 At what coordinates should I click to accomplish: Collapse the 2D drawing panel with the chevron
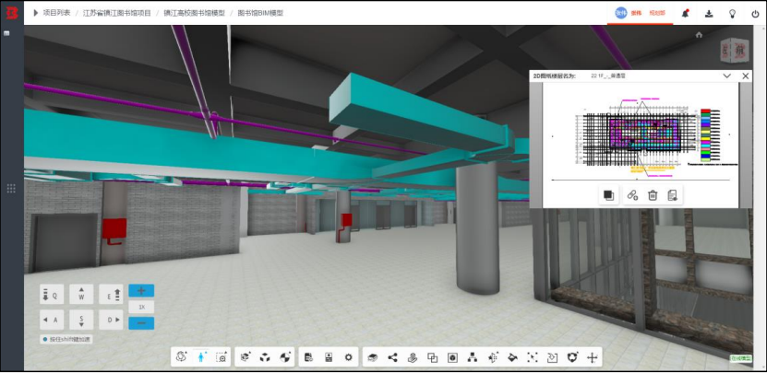point(727,76)
